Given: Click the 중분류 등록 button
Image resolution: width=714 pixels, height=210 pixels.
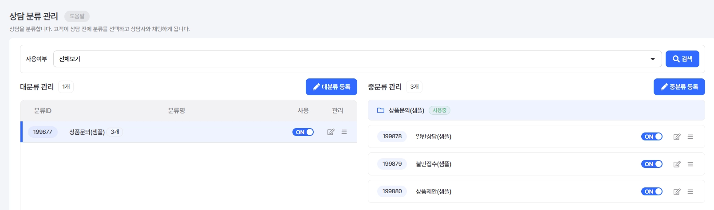Looking at the screenshot, I should (679, 87).
